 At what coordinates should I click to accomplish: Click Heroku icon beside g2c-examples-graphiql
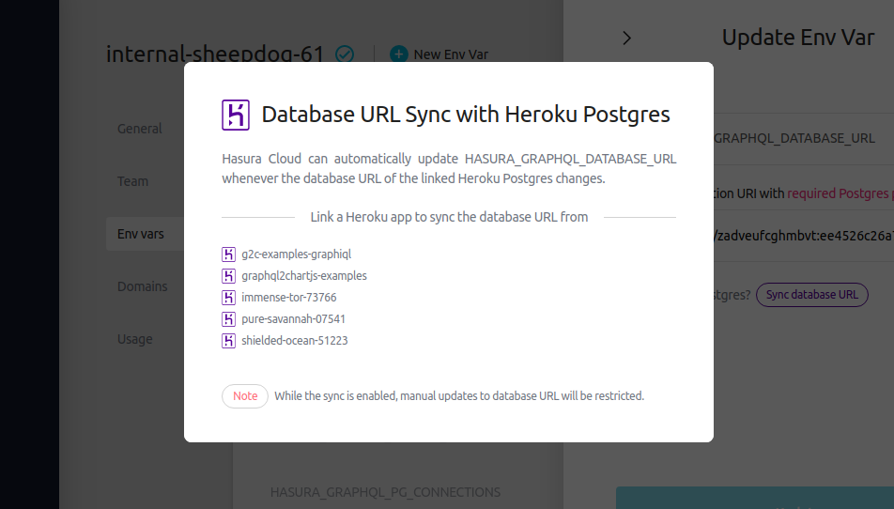[x=228, y=254]
